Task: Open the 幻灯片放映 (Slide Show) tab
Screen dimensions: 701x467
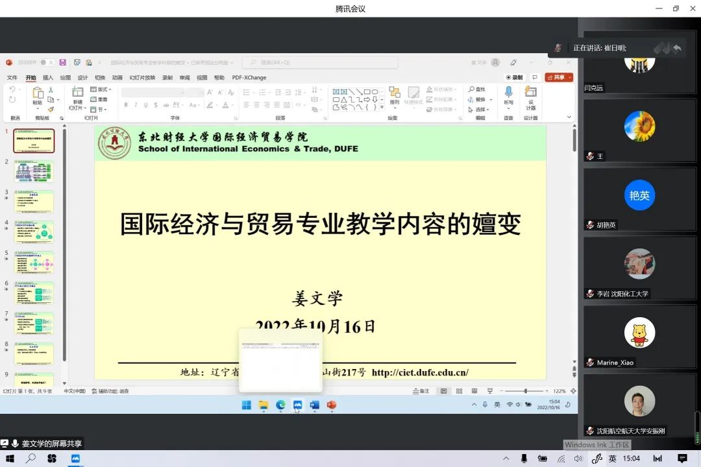Action: click(x=142, y=78)
